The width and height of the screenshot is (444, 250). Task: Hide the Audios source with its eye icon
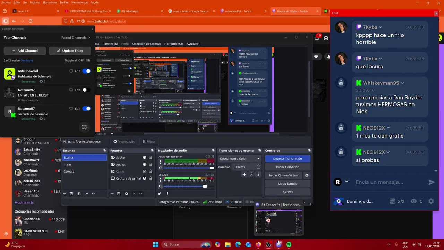[144, 164]
